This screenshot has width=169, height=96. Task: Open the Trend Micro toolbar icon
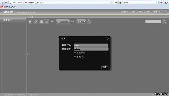2,7
